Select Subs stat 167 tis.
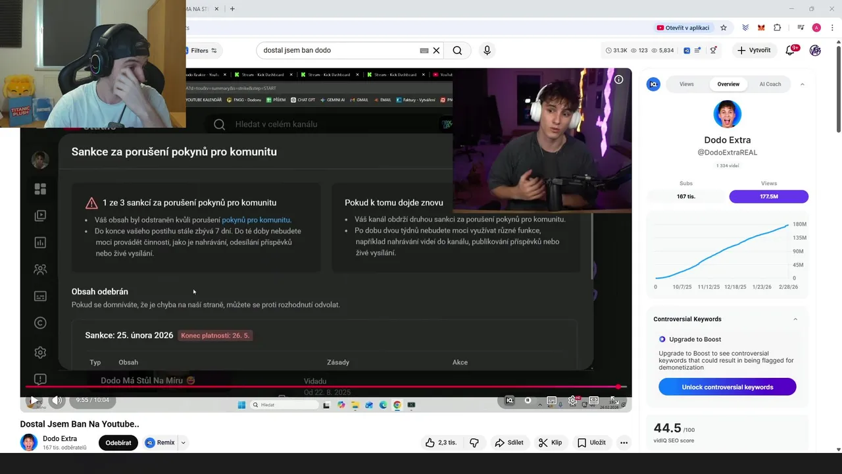 (x=686, y=196)
